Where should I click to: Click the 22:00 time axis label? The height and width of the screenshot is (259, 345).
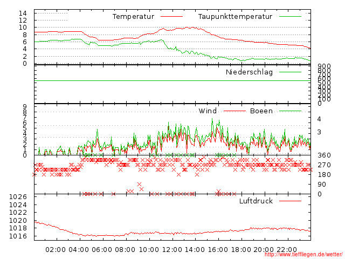pyautogui.click(x=287, y=250)
